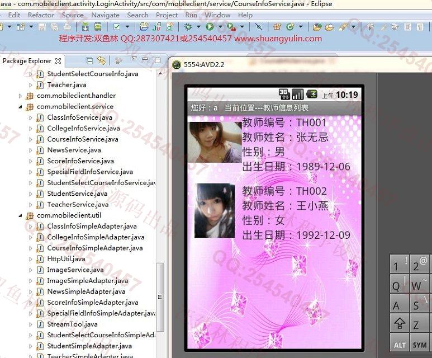Click the Save All toolbar icon

pyautogui.click(x=55, y=27)
